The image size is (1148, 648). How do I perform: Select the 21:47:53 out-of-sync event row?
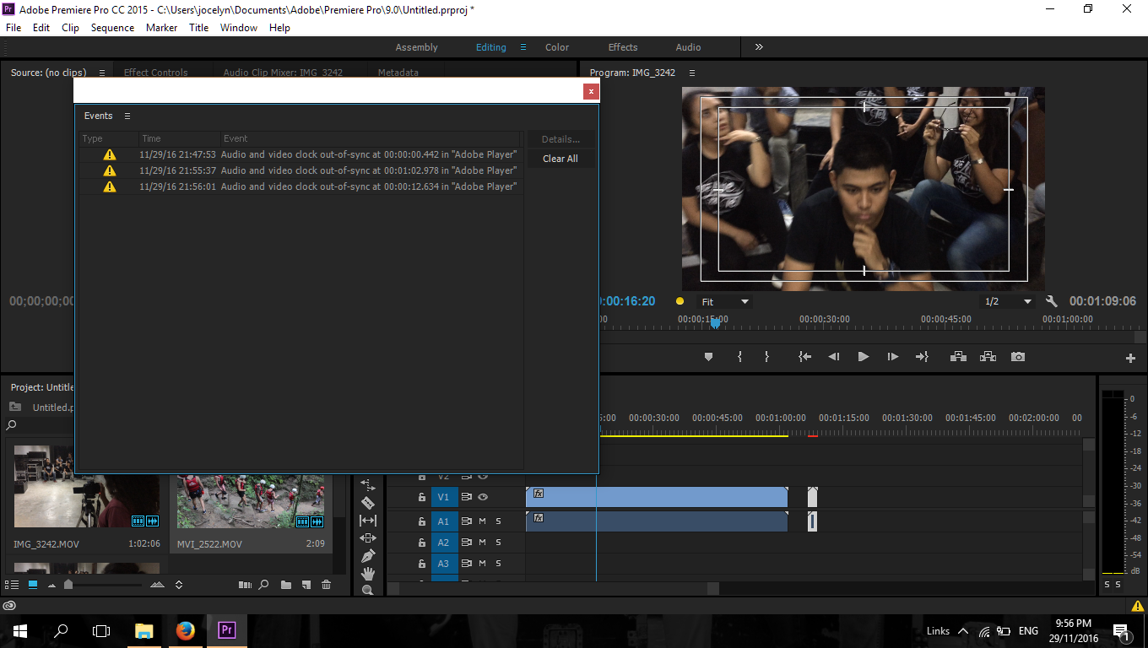301,154
